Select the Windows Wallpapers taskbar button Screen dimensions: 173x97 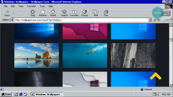[47, 94]
